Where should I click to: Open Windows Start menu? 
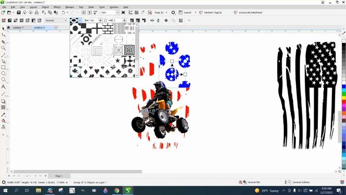5,190
